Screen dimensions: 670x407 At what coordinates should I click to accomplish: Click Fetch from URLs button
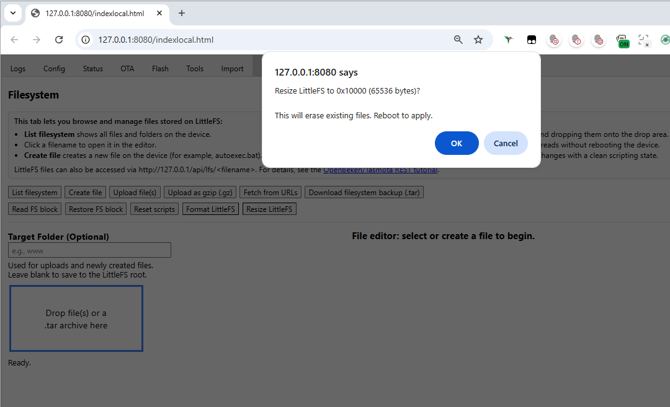(x=270, y=193)
